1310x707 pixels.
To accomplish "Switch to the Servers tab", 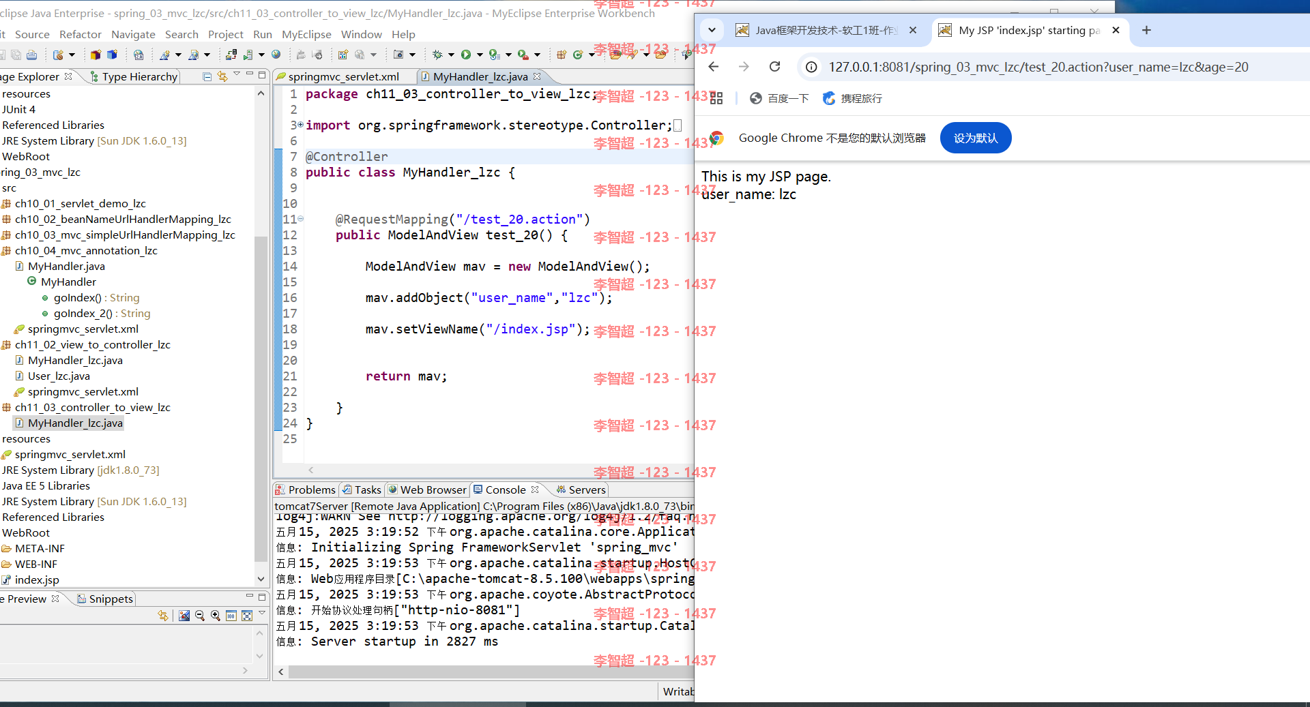I will pyautogui.click(x=581, y=490).
